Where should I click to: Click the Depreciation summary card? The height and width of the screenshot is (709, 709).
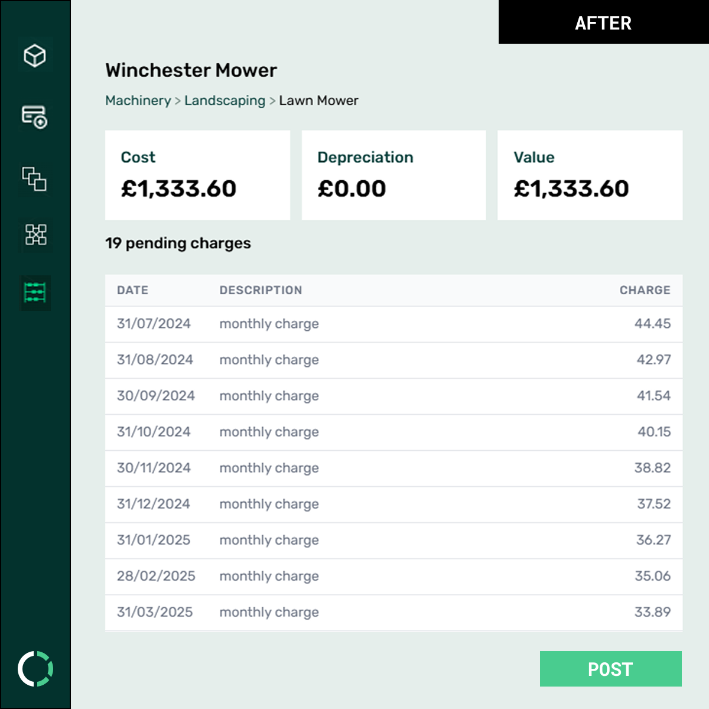(393, 175)
